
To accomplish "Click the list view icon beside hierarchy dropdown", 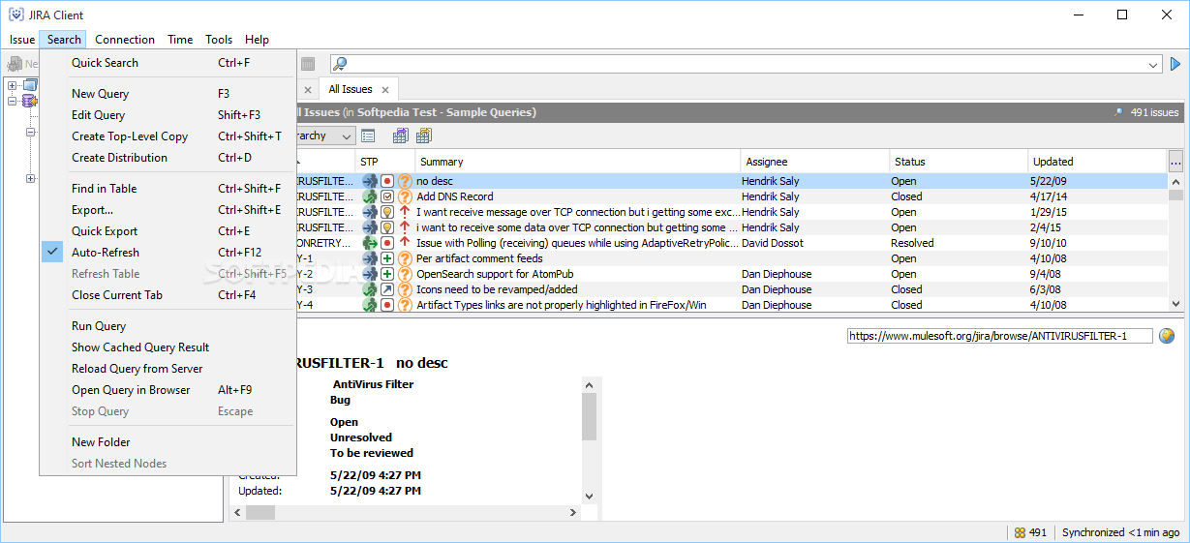I will coord(368,136).
